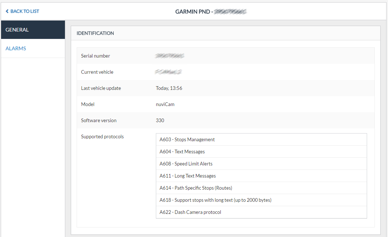Click the Garmin PND page title
This screenshot has width=388, height=237.
pos(211,12)
